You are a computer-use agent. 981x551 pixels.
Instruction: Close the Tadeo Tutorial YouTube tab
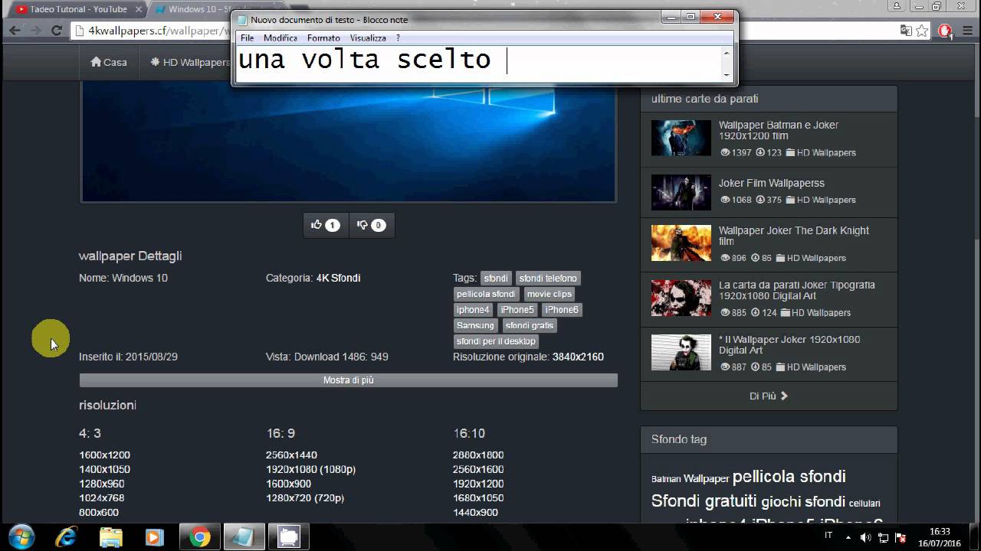(138, 9)
